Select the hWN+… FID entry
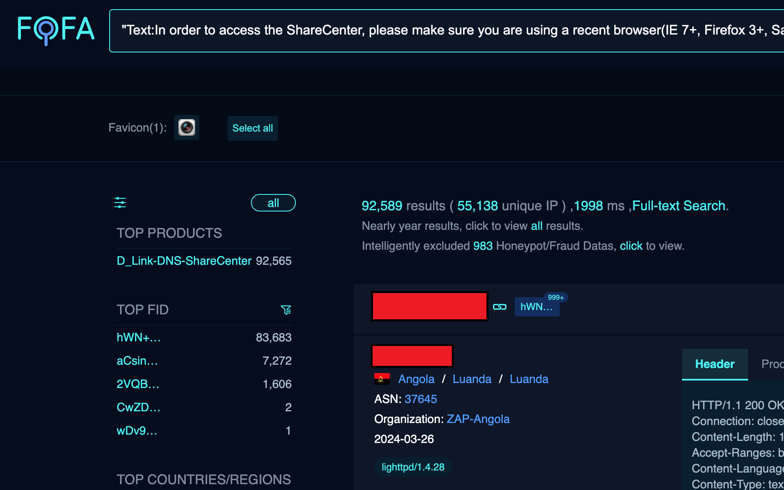The width and height of the screenshot is (784, 490). [x=138, y=338]
